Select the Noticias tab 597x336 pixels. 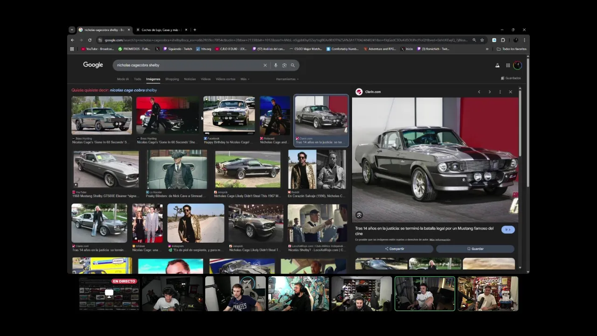(190, 79)
